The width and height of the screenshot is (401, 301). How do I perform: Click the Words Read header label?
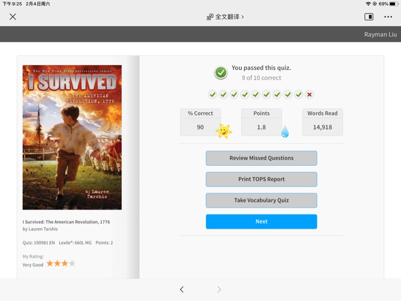322,113
